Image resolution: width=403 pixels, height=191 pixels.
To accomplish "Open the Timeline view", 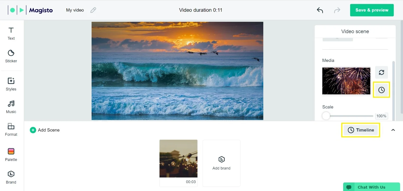I will [361, 130].
